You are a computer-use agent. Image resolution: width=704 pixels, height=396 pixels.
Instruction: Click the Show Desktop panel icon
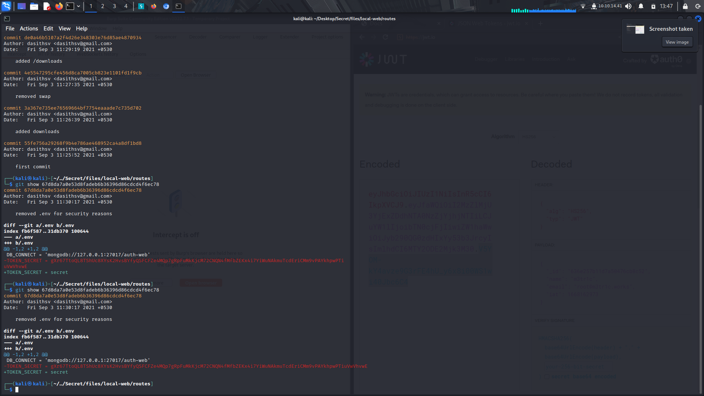click(22, 6)
